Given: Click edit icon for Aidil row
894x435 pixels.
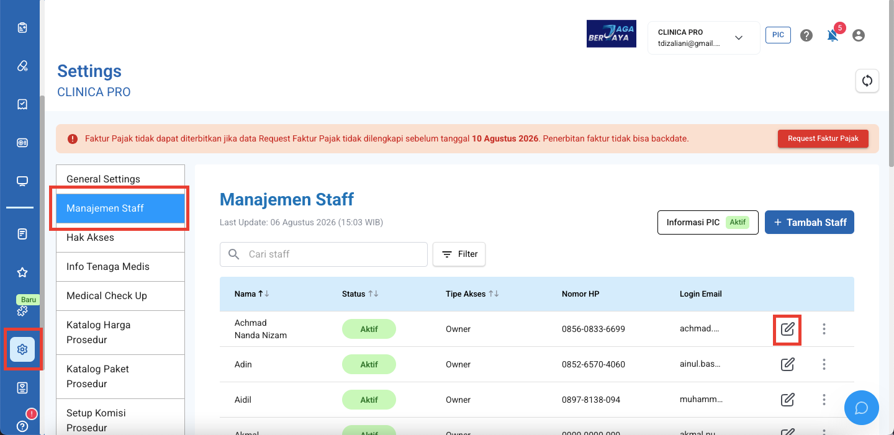Looking at the screenshot, I should 787,400.
